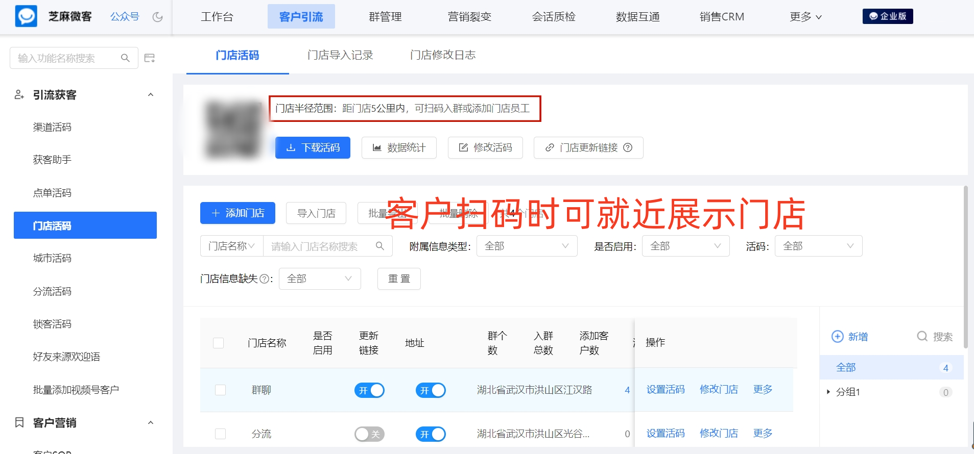
Task: Click the 导入门店 button
Action: (x=316, y=213)
